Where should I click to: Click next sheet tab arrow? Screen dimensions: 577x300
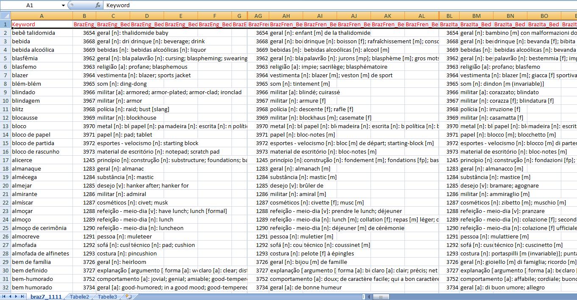[17, 297]
